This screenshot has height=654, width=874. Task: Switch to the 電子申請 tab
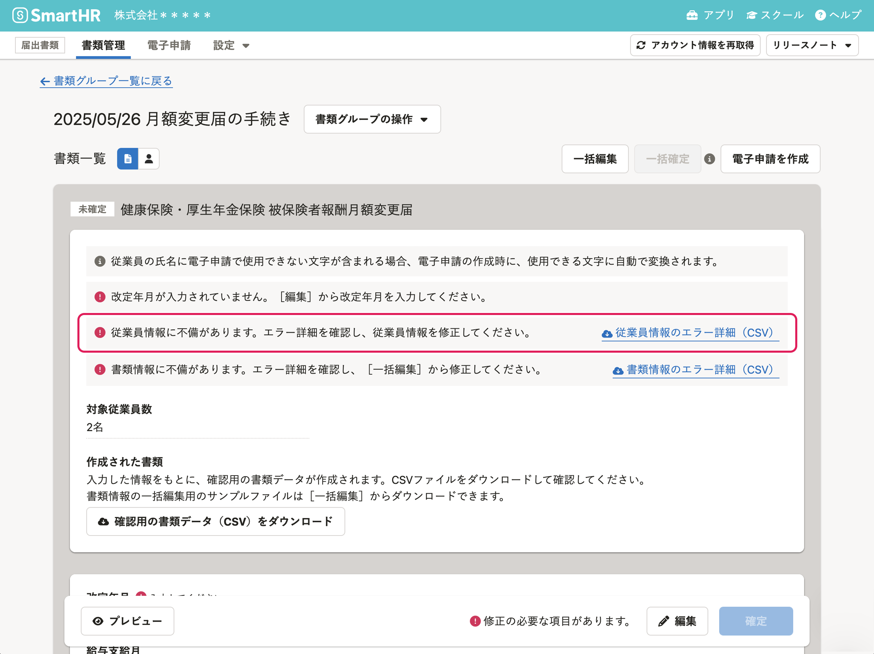(x=169, y=46)
